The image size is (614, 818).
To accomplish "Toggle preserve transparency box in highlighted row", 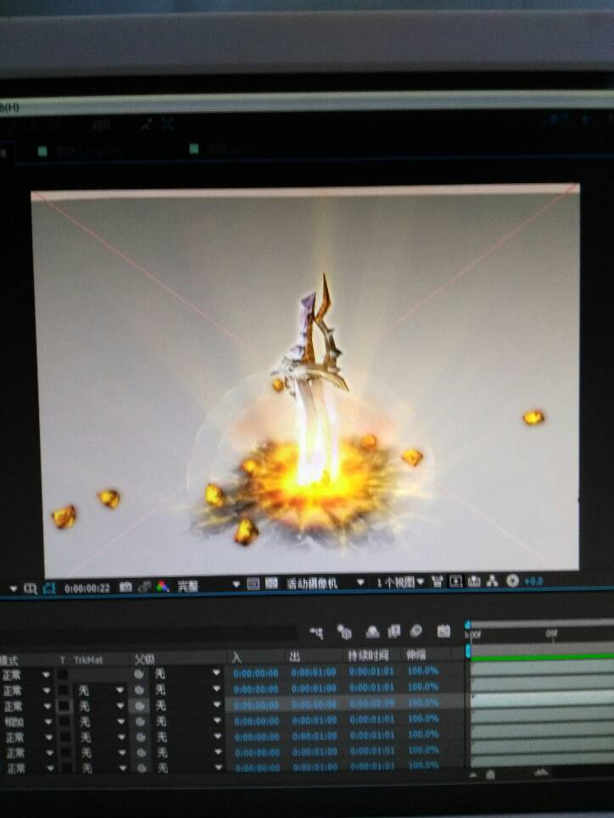I will point(64,706).
